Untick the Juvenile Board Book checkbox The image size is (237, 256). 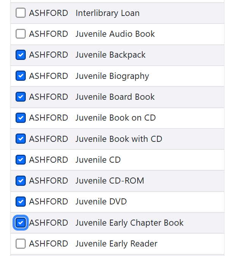point(20,97)
